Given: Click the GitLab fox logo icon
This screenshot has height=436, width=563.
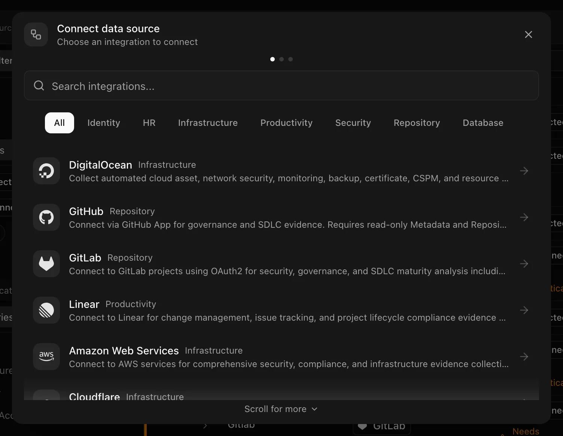Looking at the screenshot, I should click(x=46, y=264).
